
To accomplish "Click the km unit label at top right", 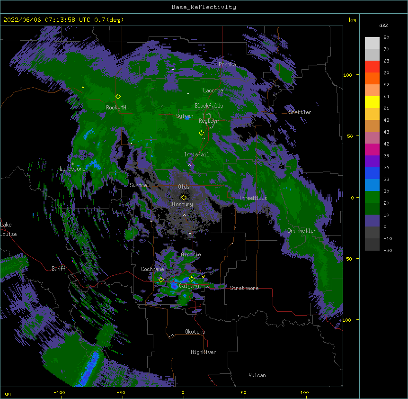I will point(353,20).
